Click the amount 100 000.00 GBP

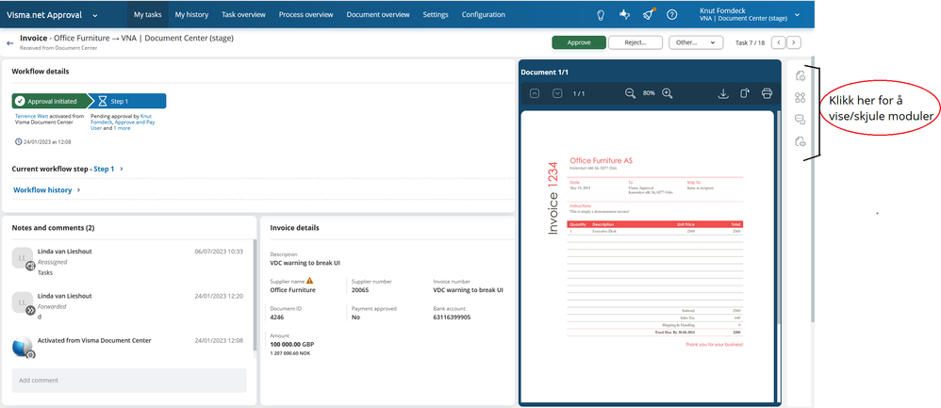(x=291, y=345)
